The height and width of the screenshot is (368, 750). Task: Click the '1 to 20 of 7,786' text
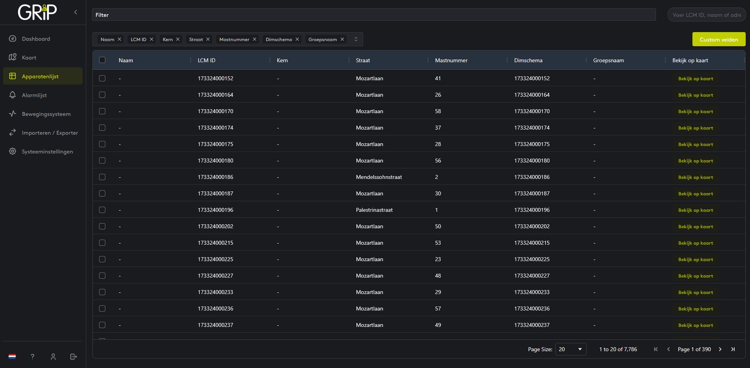tap(618, 349)
